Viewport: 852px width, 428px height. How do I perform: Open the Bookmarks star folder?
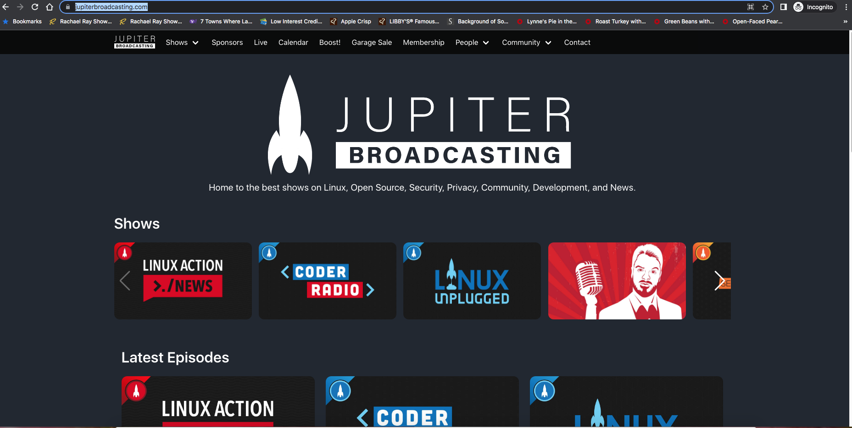click(22, 22)
